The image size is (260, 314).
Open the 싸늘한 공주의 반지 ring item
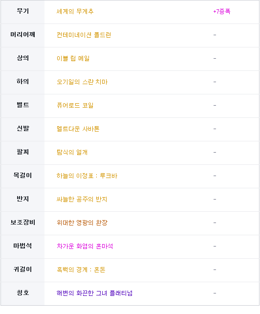pos(82,199)
